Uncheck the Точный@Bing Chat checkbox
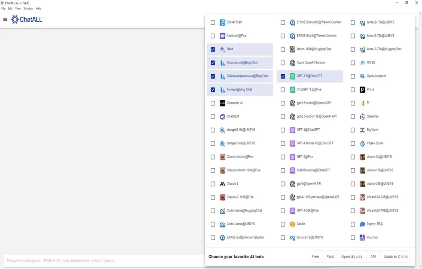Viewport: 422px width, 269px height. pos(213,90)
